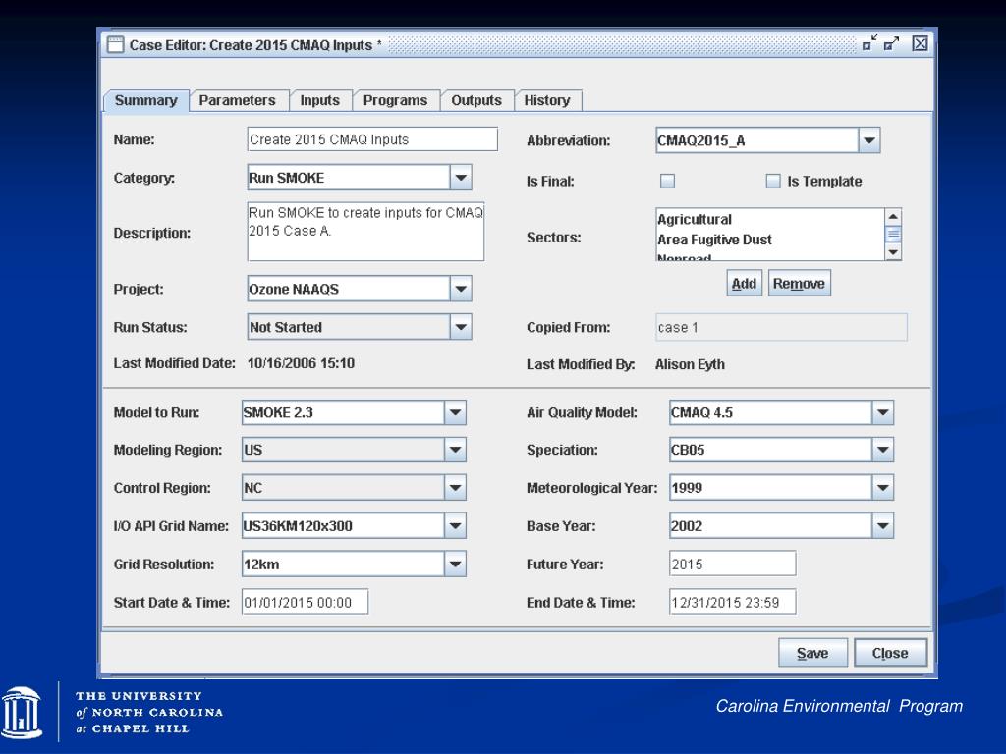Viewport: 1006px width, 754px height.
Task: Close the Case Editor window via X icon
Action: coord(920,43)
